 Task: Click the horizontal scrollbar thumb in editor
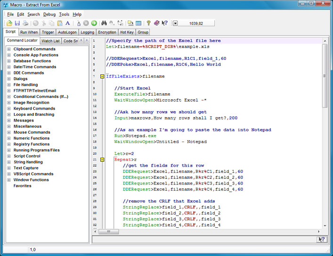pos(109,232)
